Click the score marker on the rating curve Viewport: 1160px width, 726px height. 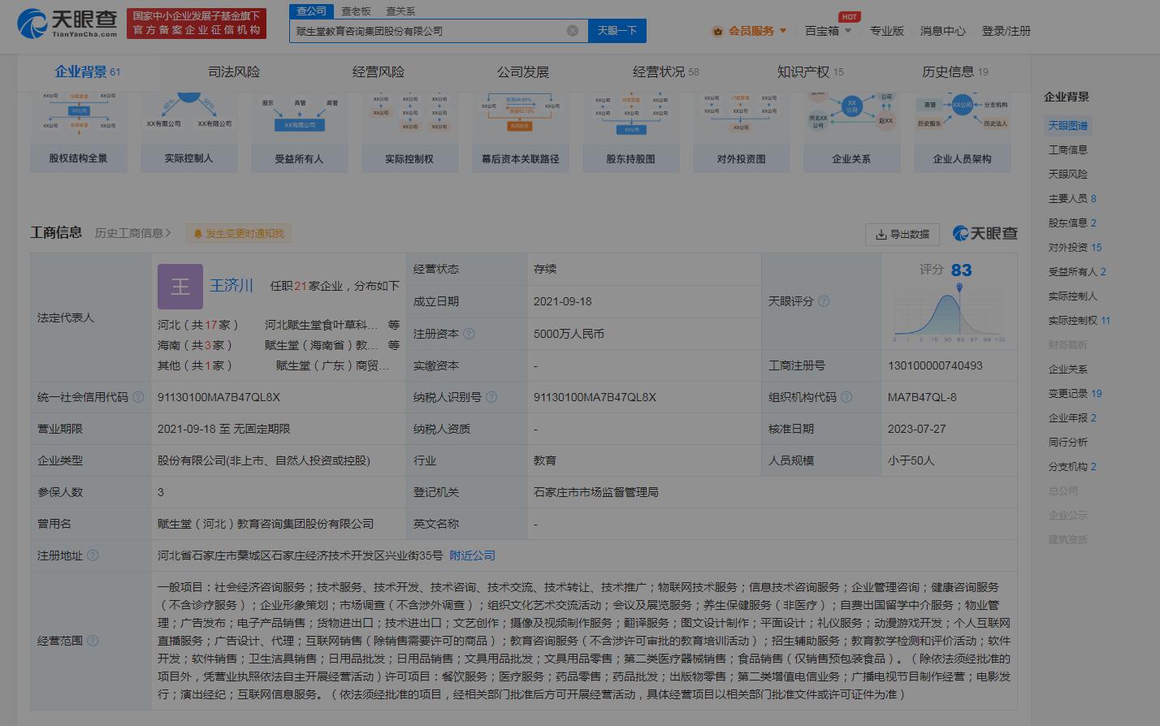tap(959, 288)
